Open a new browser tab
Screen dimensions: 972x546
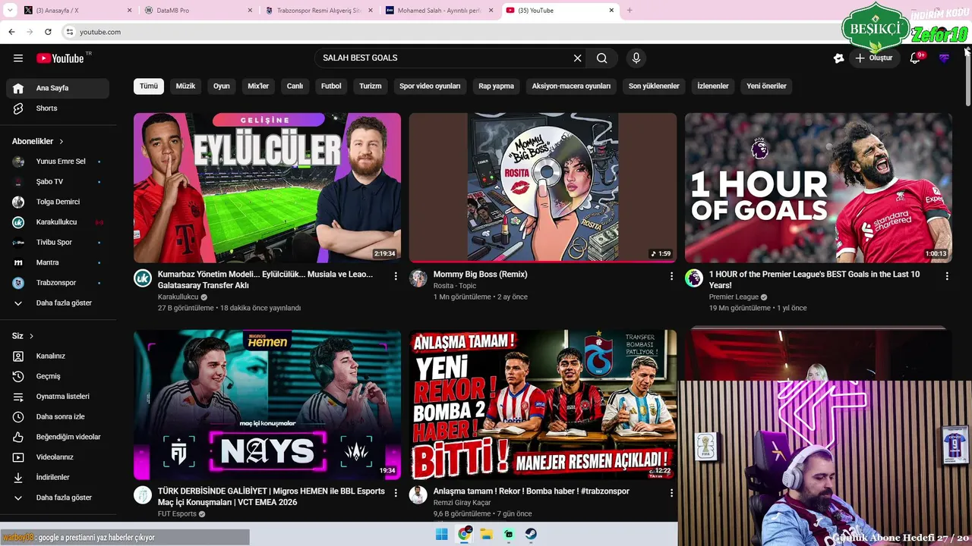tap(630, 11)
